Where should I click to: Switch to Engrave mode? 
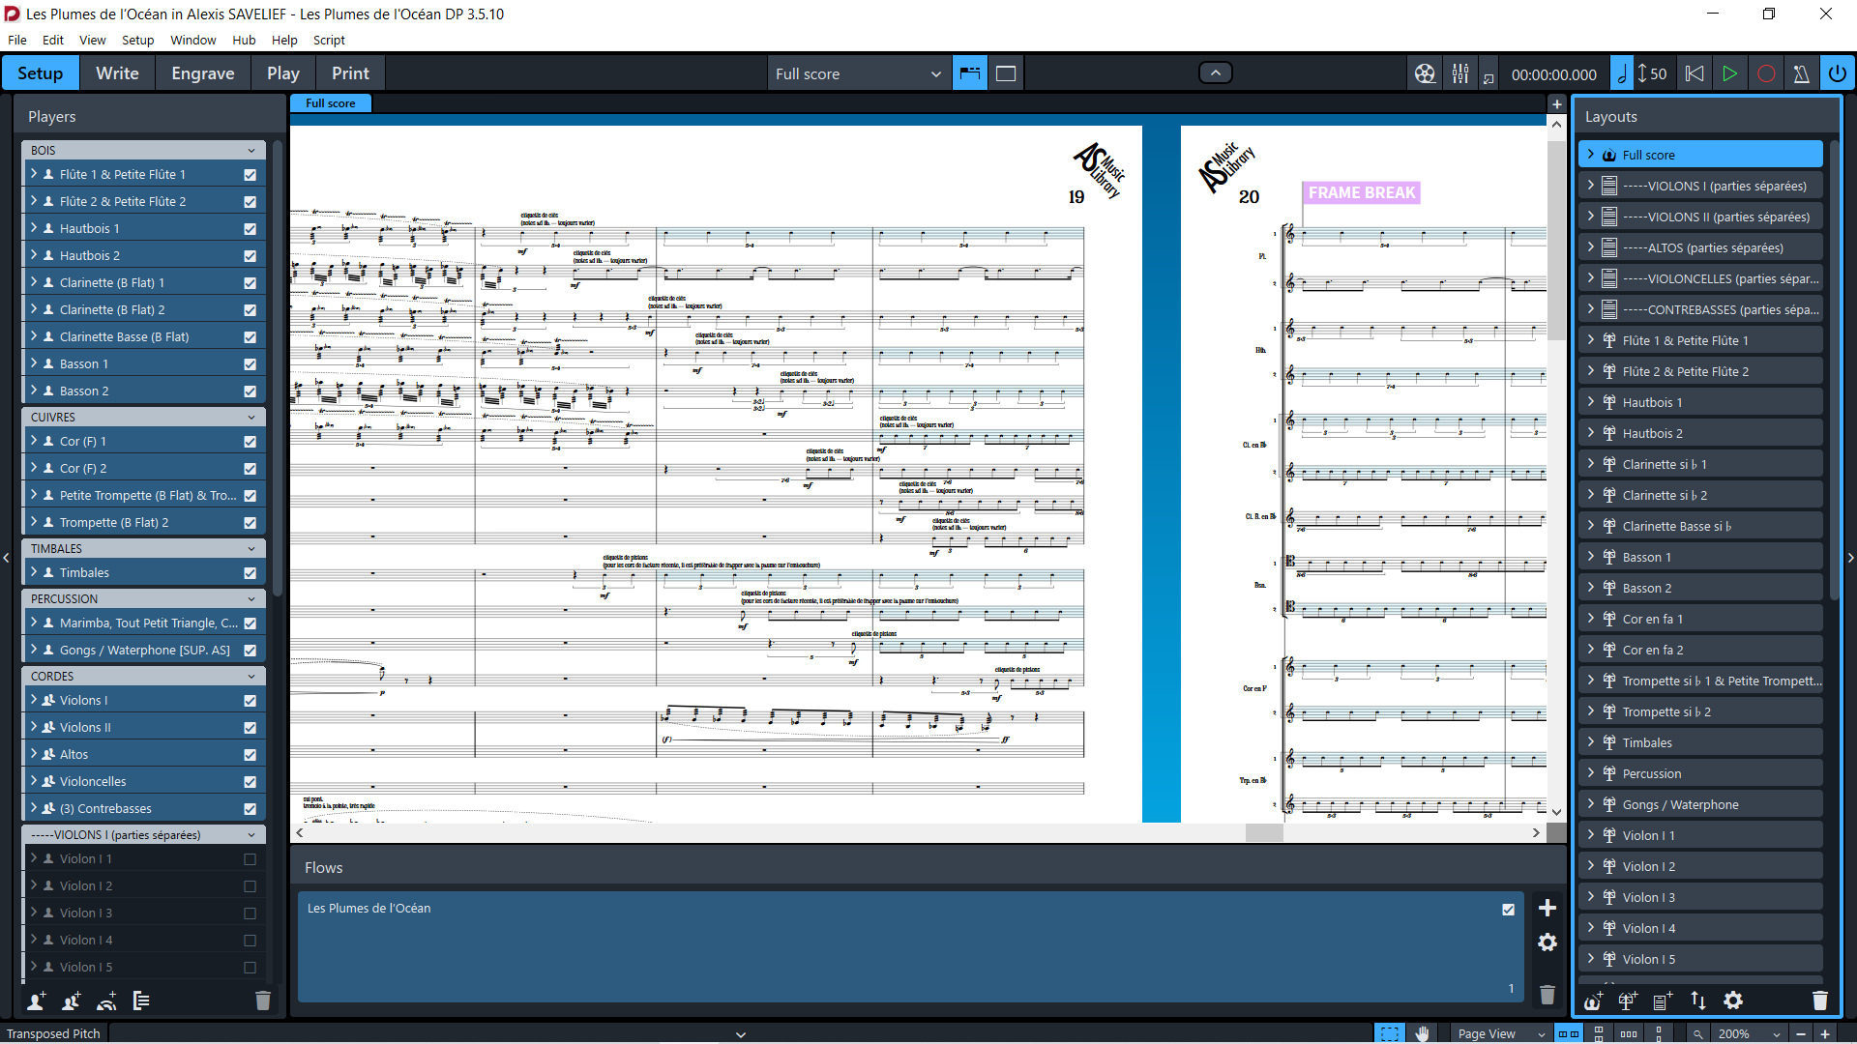click(x=203, y=73)
